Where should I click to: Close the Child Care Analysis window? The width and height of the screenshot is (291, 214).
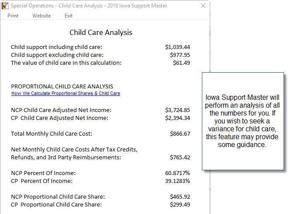tap(203, 6)
